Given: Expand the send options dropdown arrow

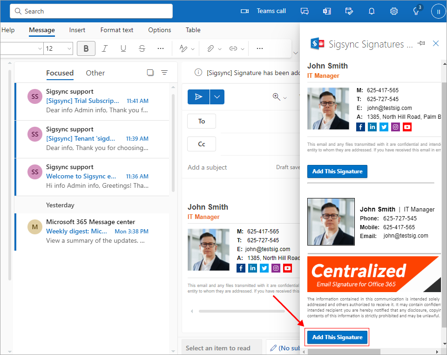Looking at the screenshot, I should [217, 97].
